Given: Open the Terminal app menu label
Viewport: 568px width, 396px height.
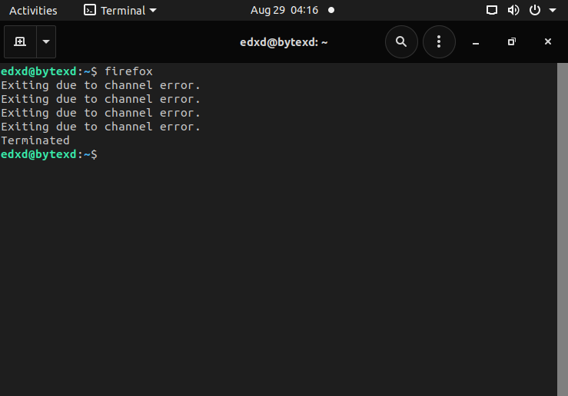Looking at the screenshot, I should (x=123, y=11).
